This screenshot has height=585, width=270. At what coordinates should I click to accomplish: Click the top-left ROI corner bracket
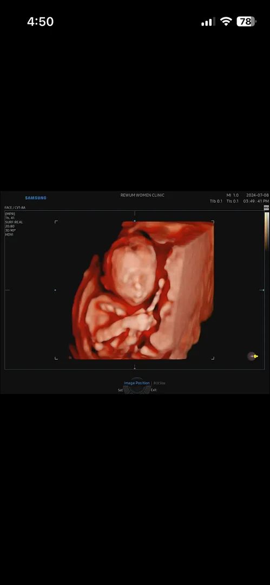point(56,222)
